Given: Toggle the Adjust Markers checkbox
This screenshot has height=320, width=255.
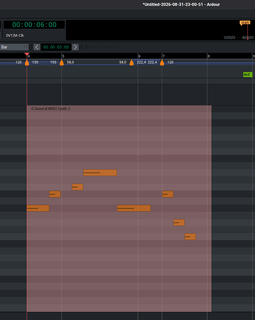Looking at the screenshot, I should point(86,47).
